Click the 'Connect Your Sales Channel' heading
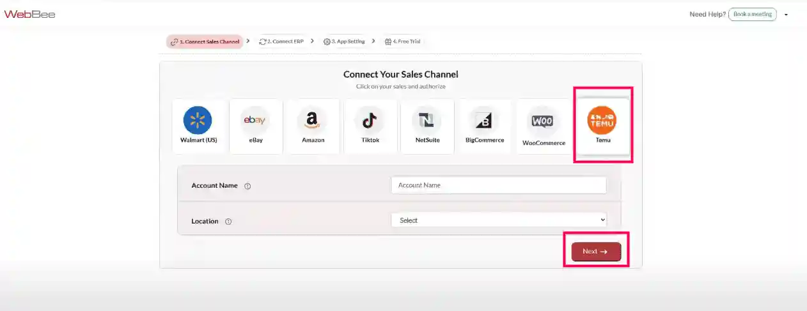 tap(401, 75)
